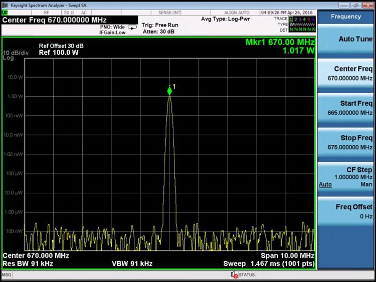The width and height of the screenshot is (376, 282).
Task: Toggle CF Step to Auto
Action: click(x=325, y=184)
